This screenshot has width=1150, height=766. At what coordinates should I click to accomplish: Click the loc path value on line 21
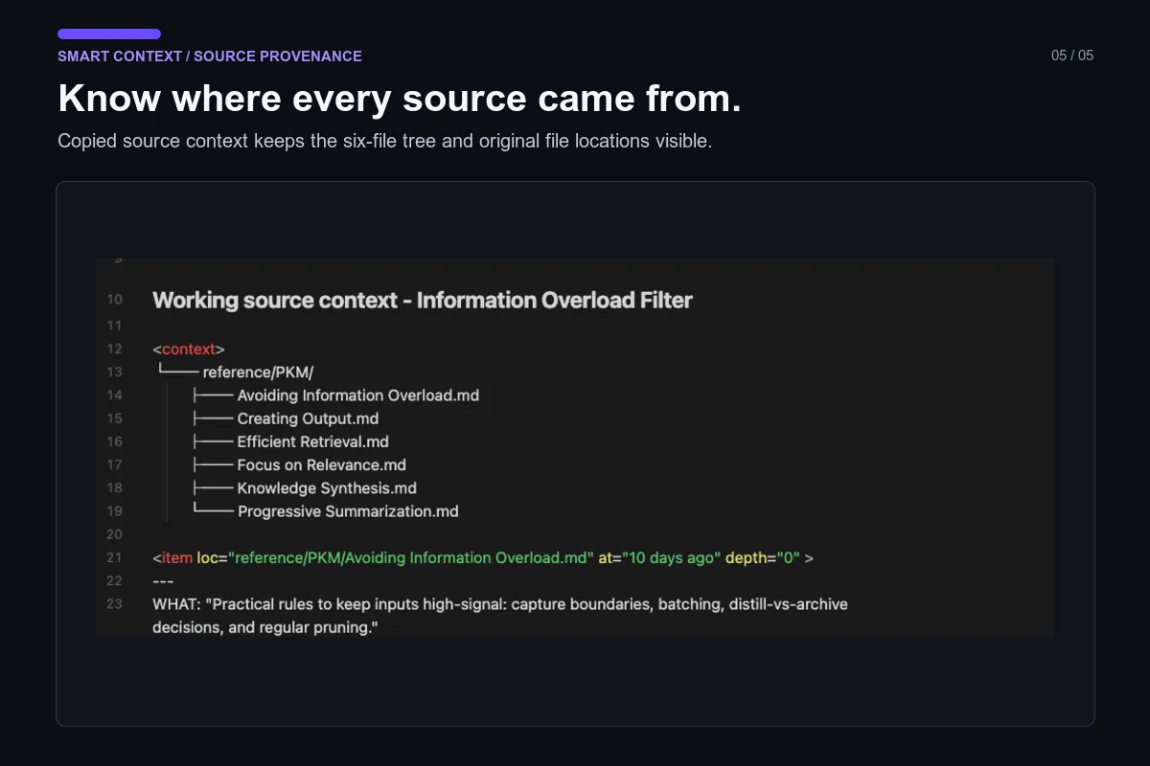[411, 557]
